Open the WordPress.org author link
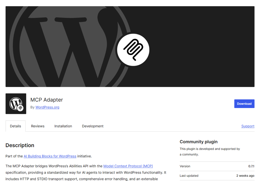 tap(47, 107)
